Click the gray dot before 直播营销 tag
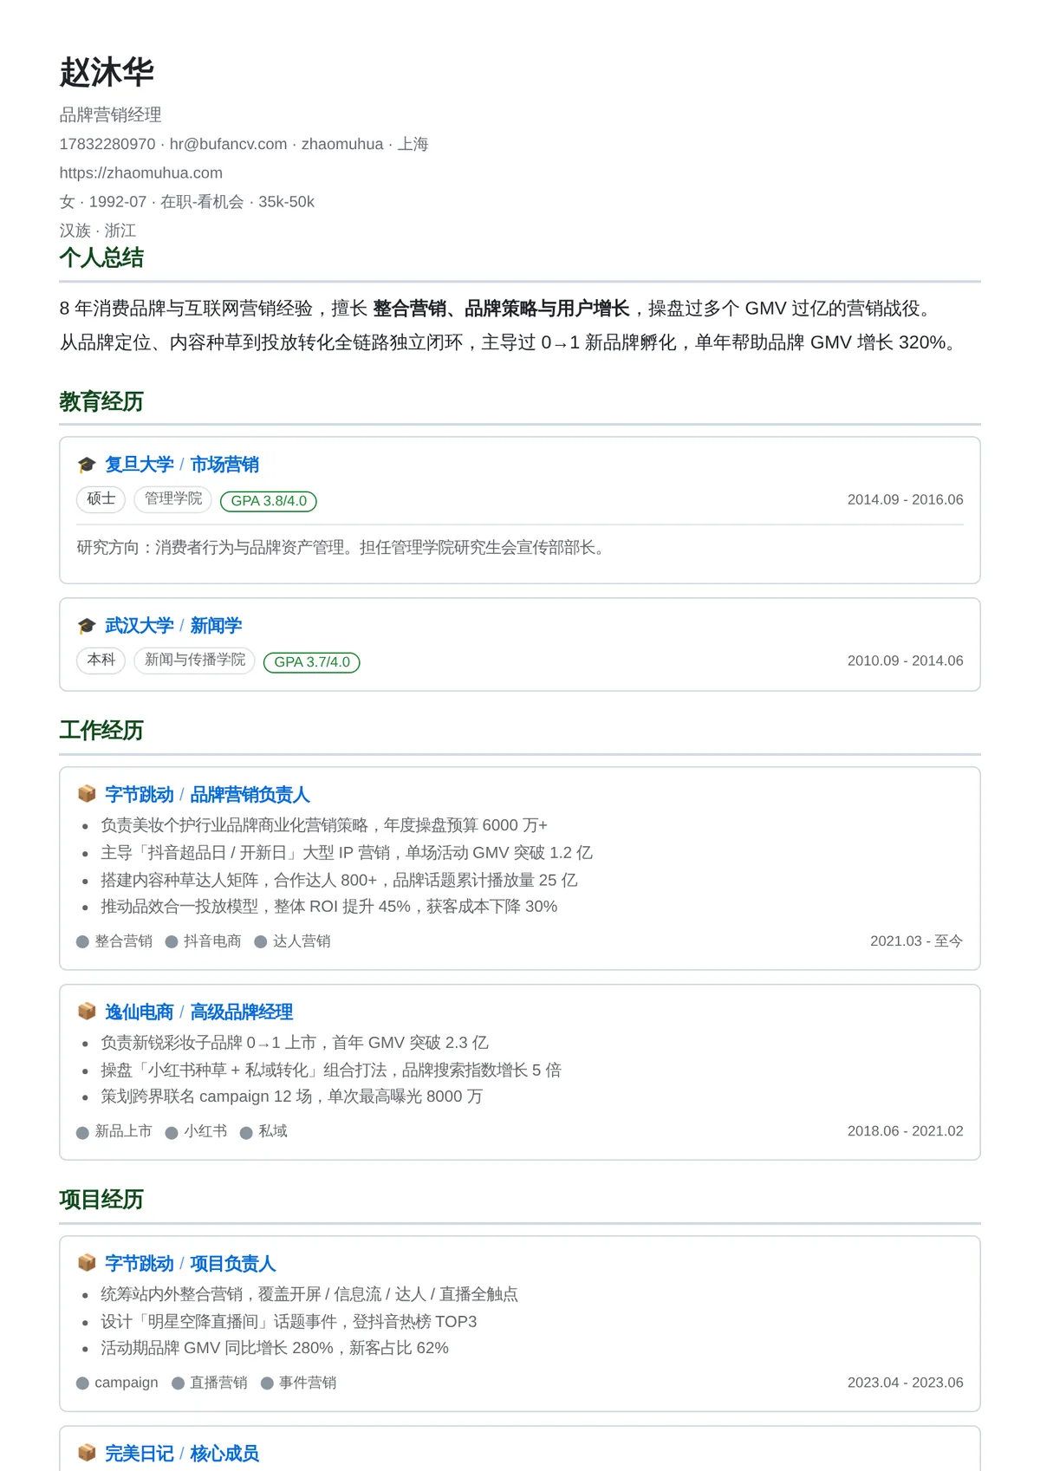The image size is (1040, 1471). (x=179, y=1383)
